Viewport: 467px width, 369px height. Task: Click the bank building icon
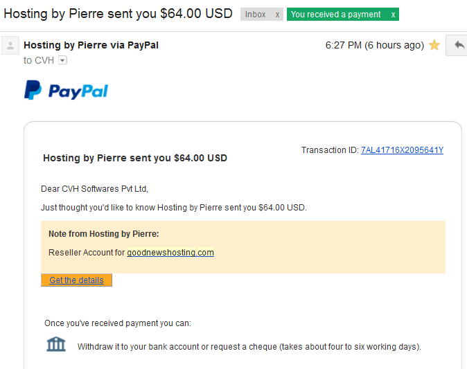56,344
